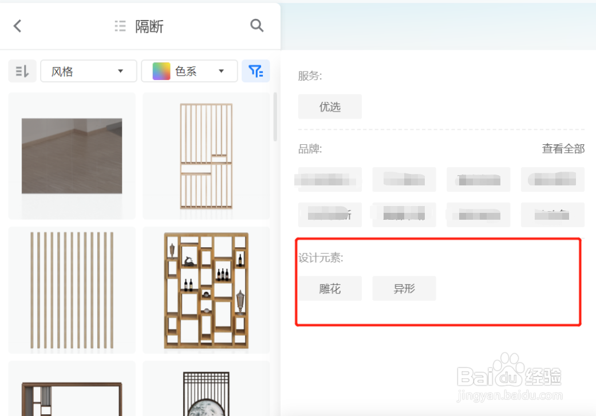
Task: Select the slatted screen partition with open panels
Action: pos(206,156)
